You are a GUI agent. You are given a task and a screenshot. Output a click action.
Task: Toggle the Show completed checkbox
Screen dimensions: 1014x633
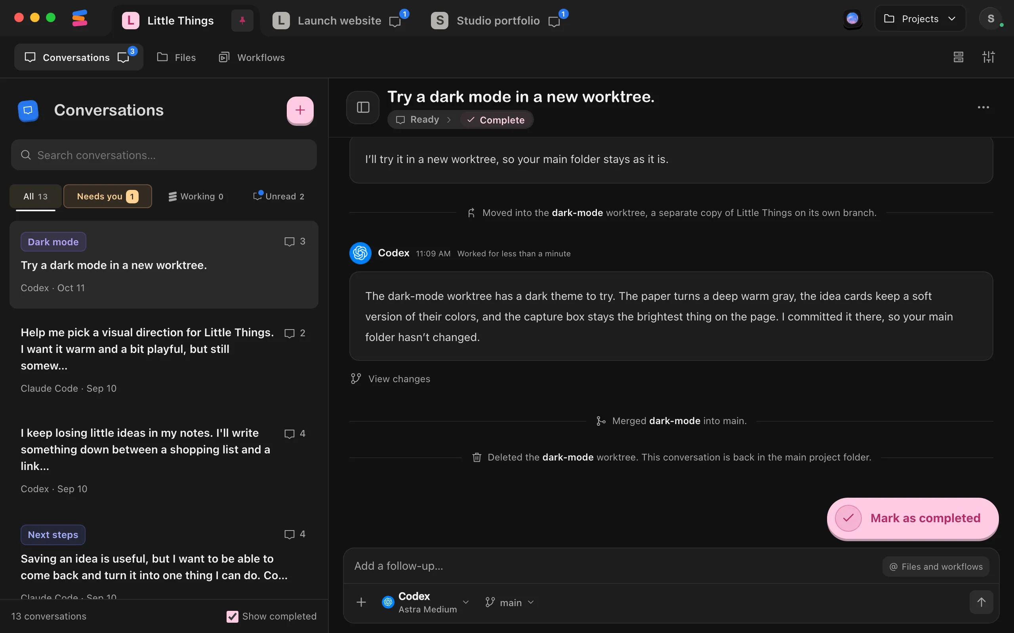click(x=232, y=616)
